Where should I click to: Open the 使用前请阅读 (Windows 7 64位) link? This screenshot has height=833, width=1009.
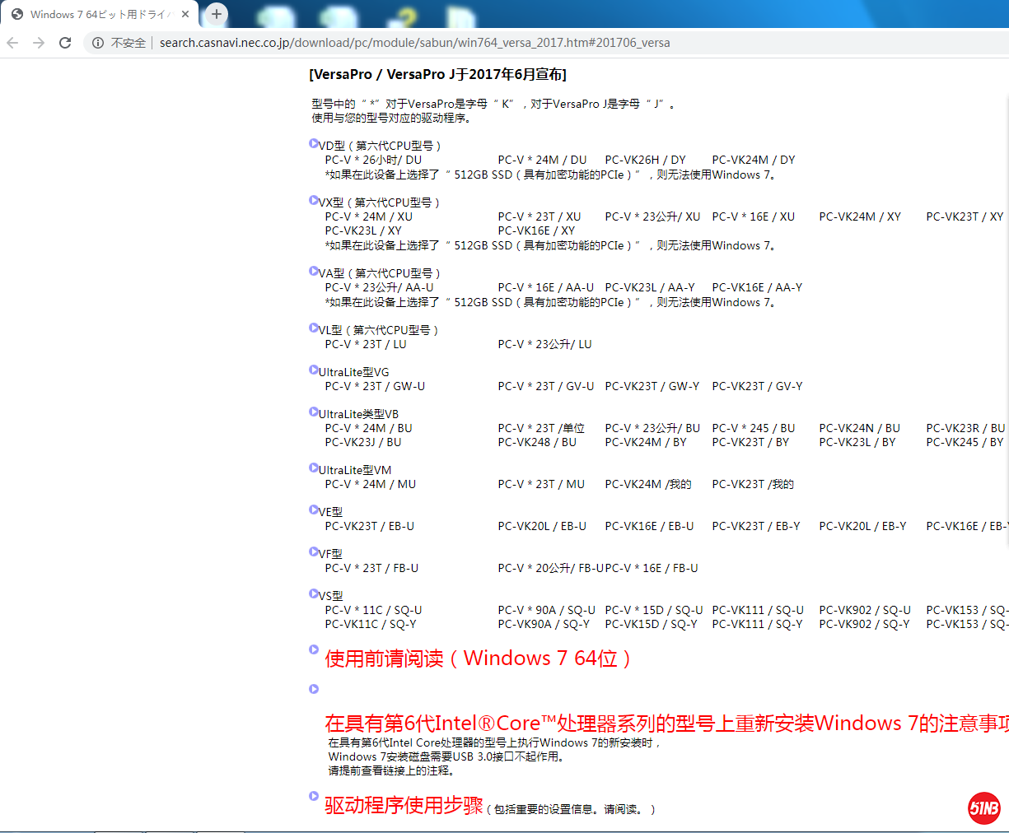(478, 658)
